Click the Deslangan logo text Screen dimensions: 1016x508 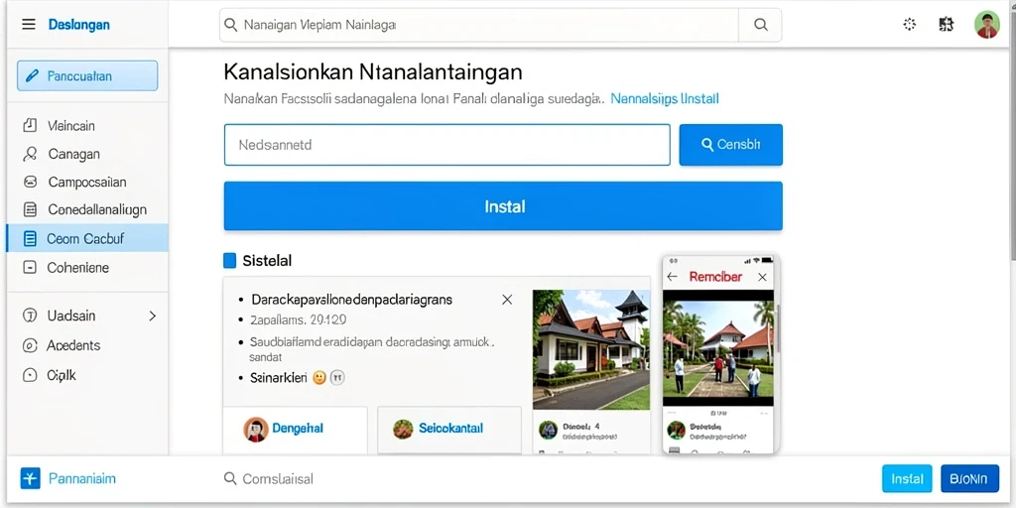click(x=79, y=25)
